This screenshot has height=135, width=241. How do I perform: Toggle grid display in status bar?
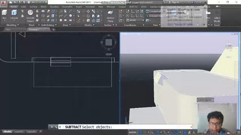[140, 132]
